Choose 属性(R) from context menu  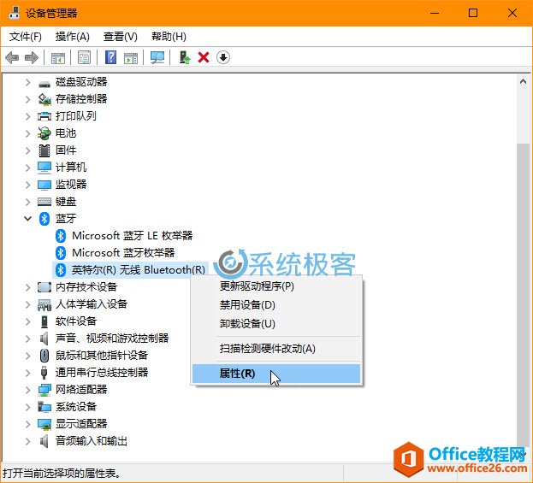(276, 374)
